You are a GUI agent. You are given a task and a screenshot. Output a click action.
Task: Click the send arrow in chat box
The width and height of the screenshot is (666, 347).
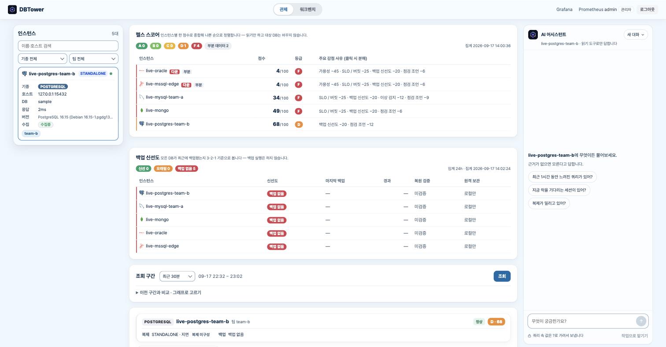pyautogui.click(x=641, y=321)
